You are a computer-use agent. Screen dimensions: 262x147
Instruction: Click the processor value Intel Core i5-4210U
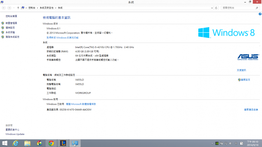click(104, 47)
